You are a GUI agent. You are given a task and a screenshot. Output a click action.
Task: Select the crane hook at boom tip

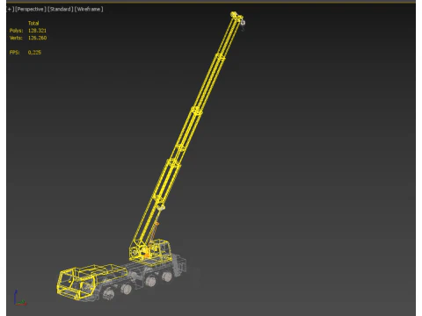[243, 25]
